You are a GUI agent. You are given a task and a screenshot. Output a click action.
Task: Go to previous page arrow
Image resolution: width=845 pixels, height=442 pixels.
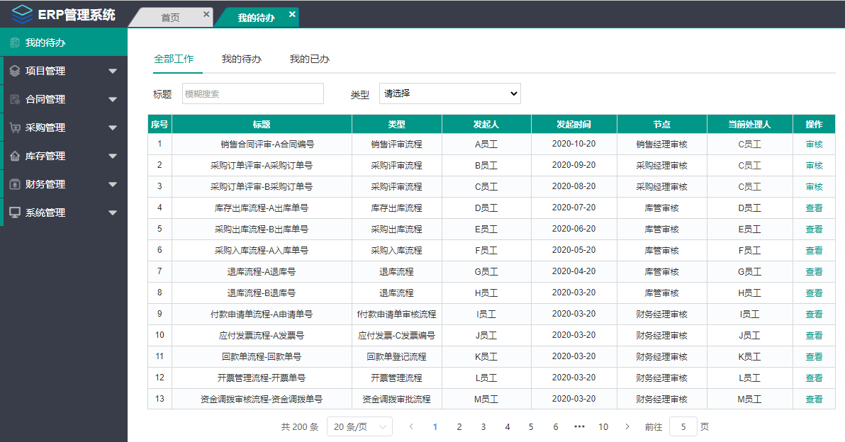click(411, 426)
